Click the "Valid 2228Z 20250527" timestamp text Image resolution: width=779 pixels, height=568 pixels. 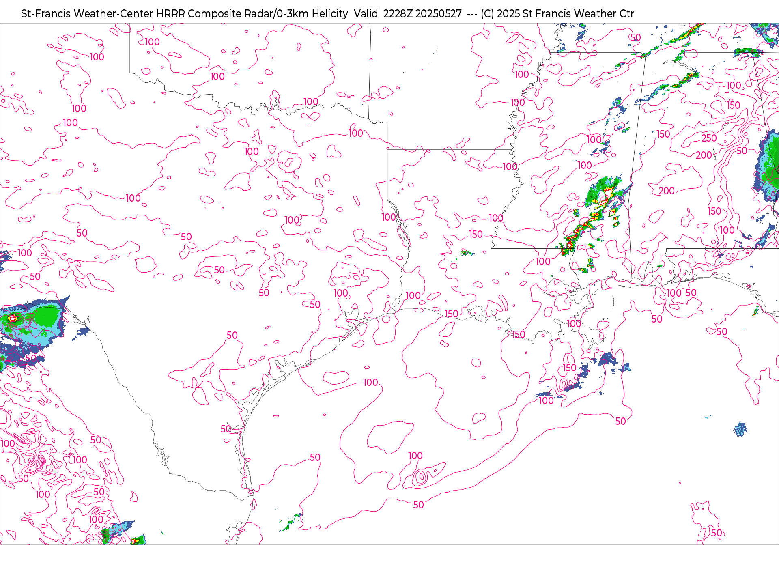coord(408,14)
